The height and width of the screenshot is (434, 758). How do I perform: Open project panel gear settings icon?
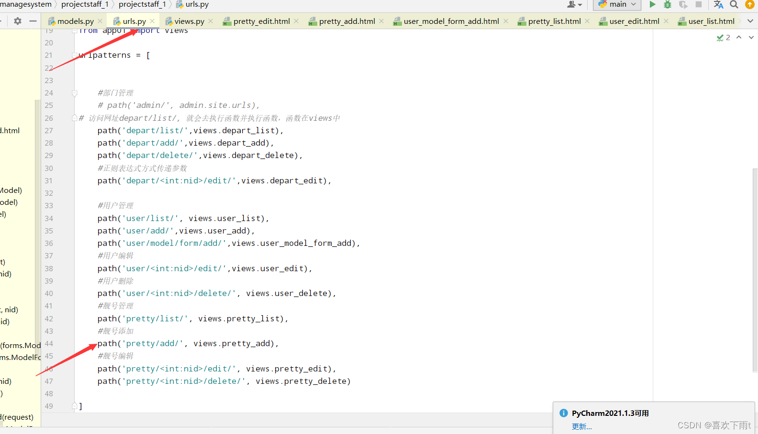click(x=18, y=21)
